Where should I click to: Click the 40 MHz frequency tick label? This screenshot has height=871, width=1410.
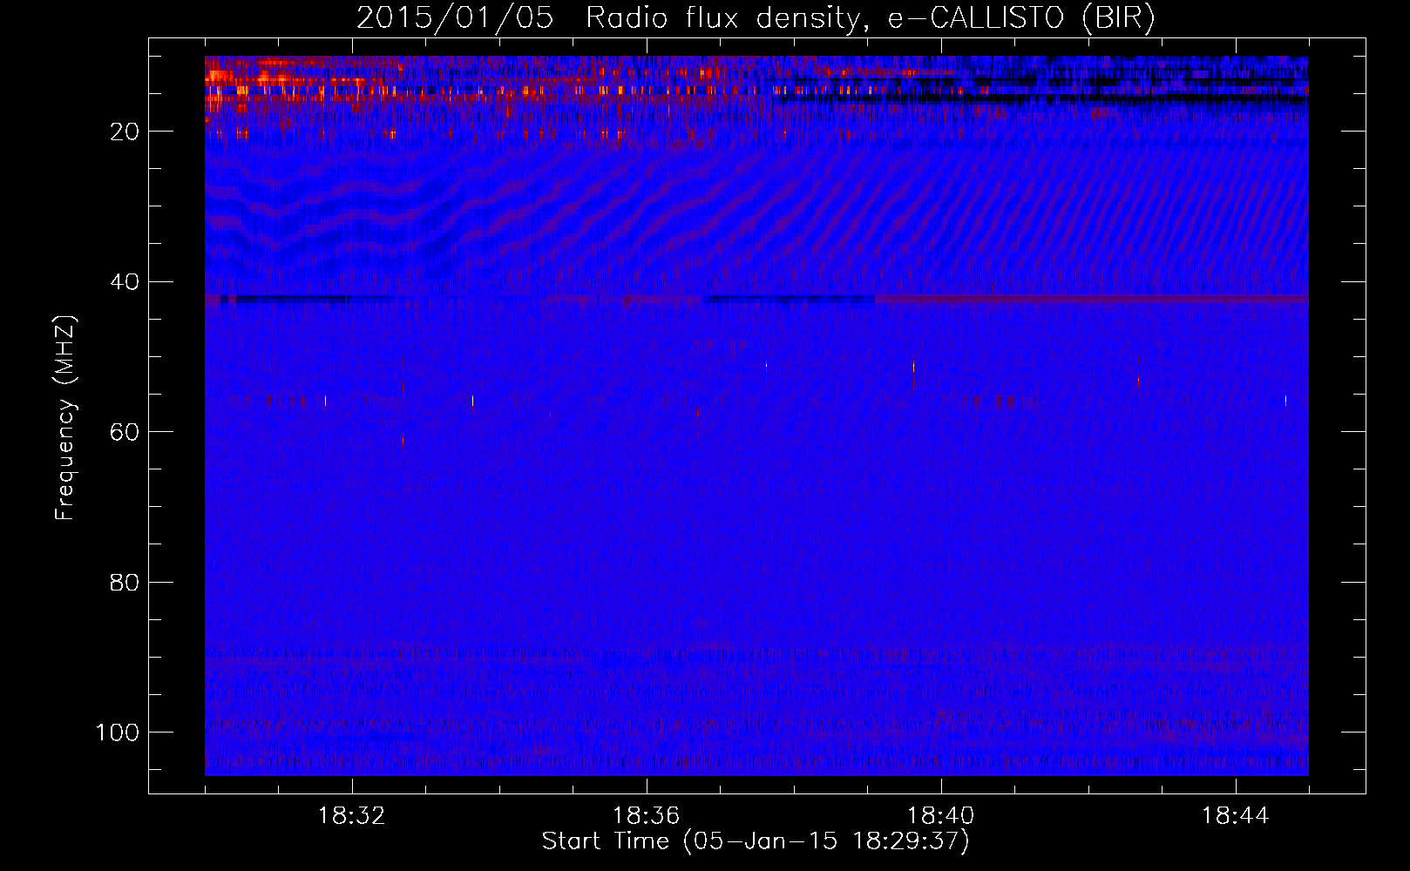point(125,282)
